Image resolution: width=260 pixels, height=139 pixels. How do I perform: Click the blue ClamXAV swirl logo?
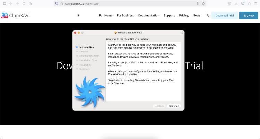[x=90, y=92]
